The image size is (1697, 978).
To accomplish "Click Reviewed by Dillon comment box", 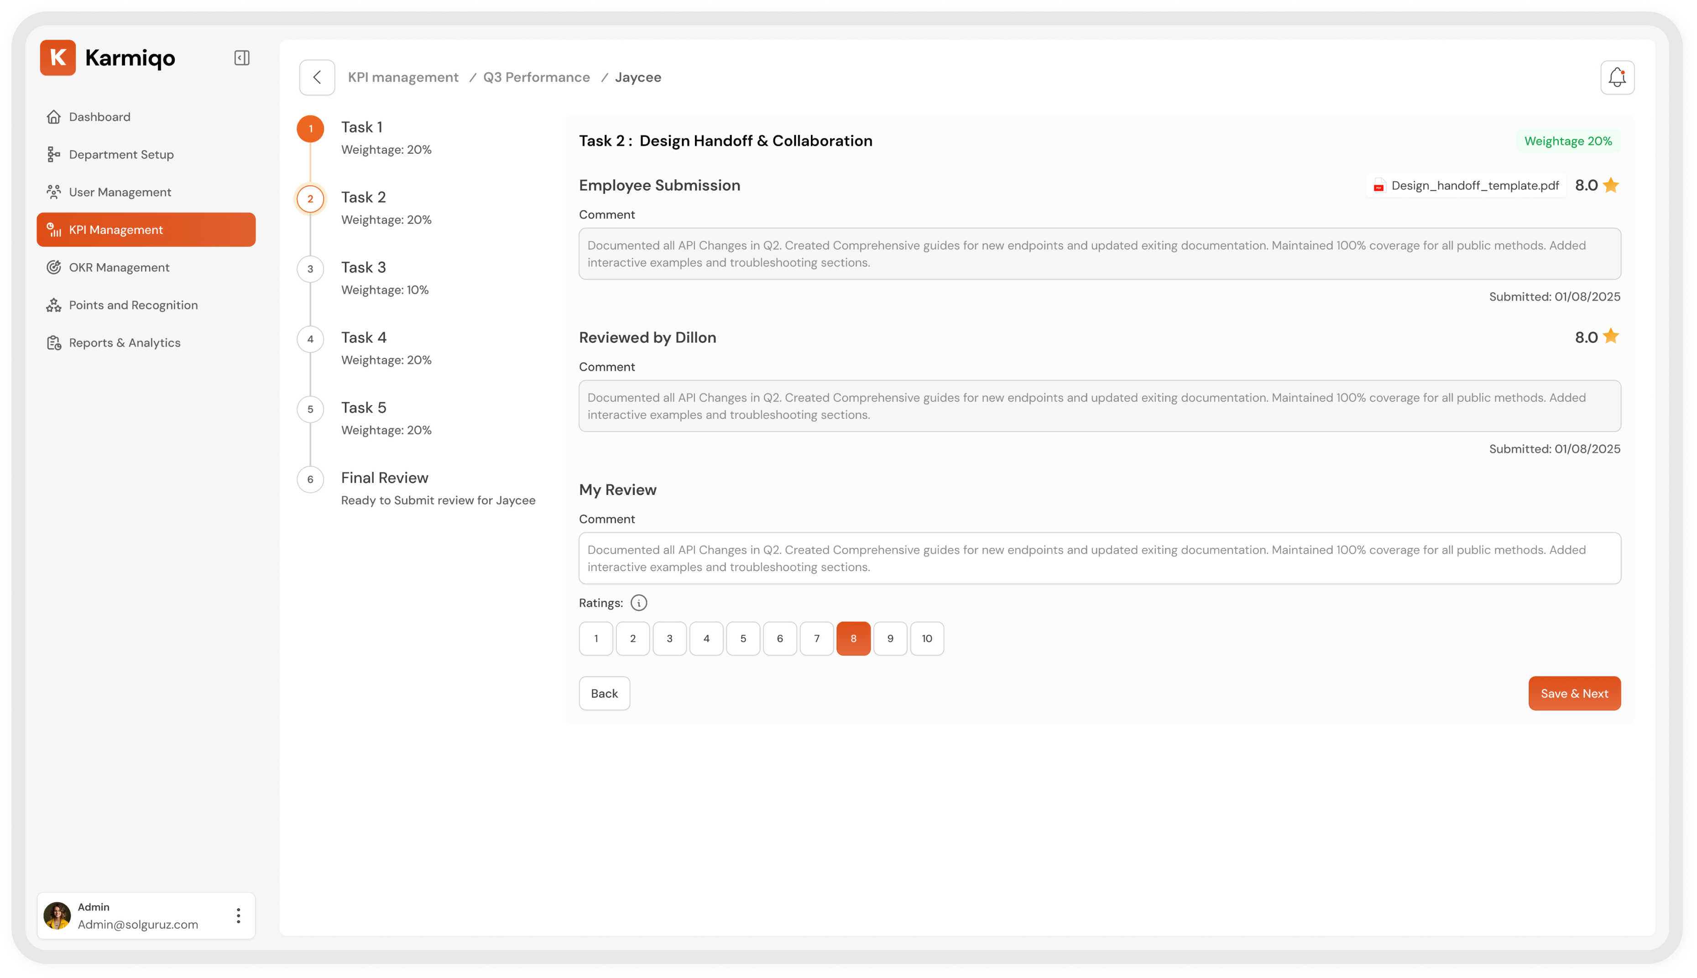I will 1100,406.
